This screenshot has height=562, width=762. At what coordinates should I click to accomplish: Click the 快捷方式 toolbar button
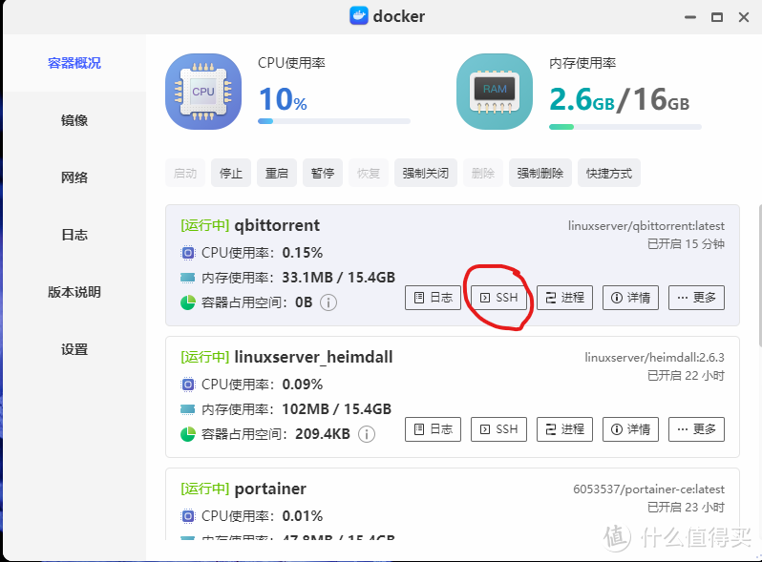pos(609,173)
